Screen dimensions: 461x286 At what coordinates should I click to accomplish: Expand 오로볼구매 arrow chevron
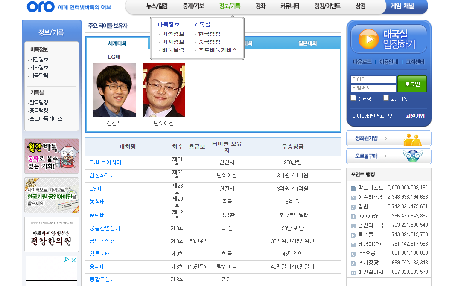[x=386, y=156]
